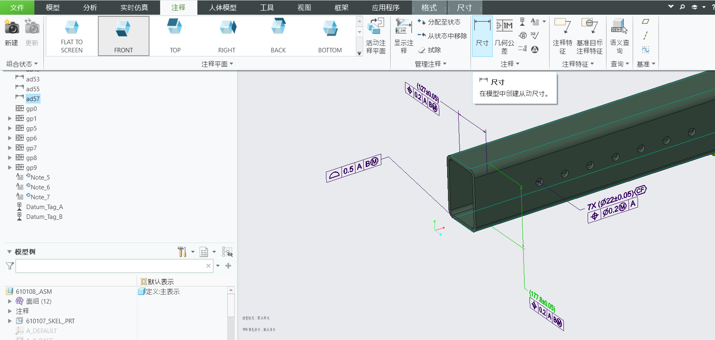Click the New combined state camera icon
Viewport: 715px width, 340px height.
point(11,28)
